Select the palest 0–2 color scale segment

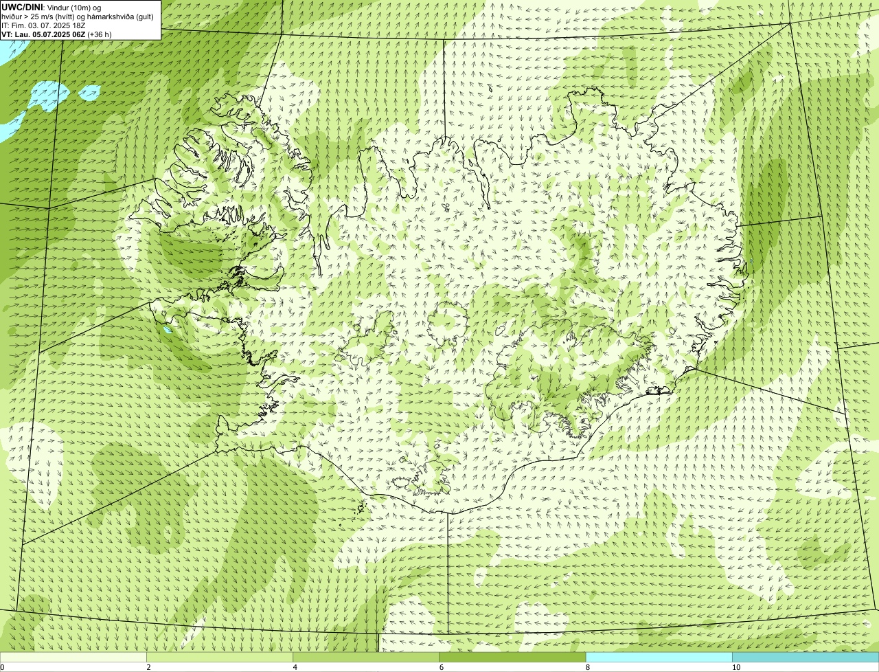(73, 658)
